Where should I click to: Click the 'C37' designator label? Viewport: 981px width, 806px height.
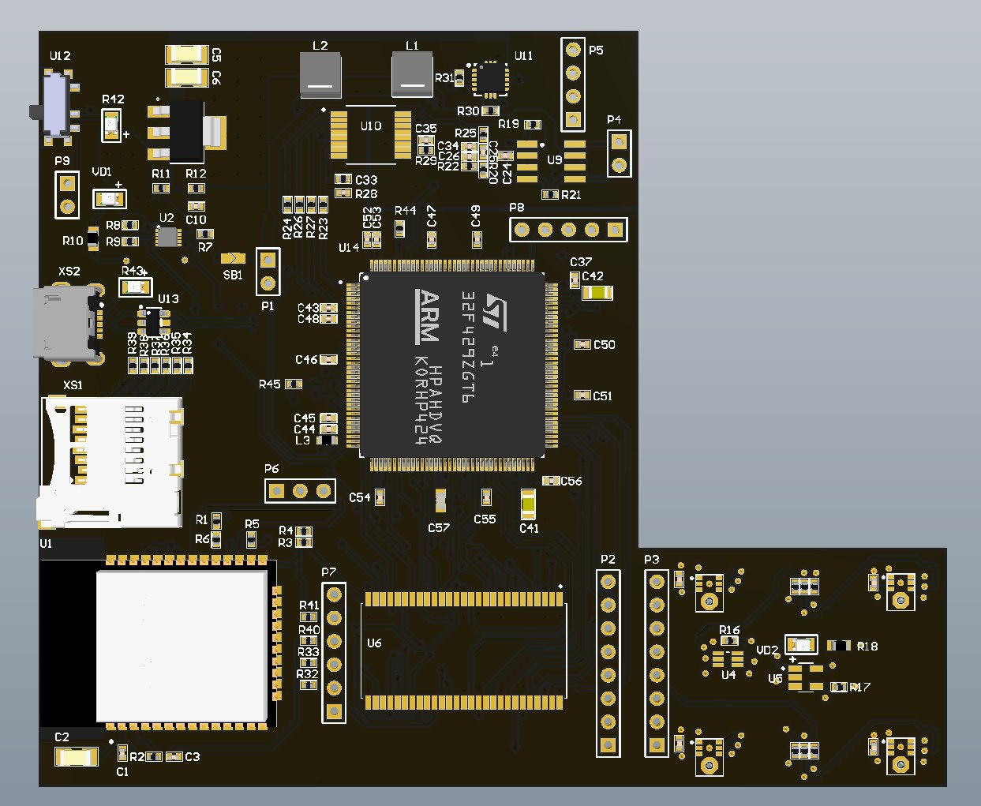[581, 262]
